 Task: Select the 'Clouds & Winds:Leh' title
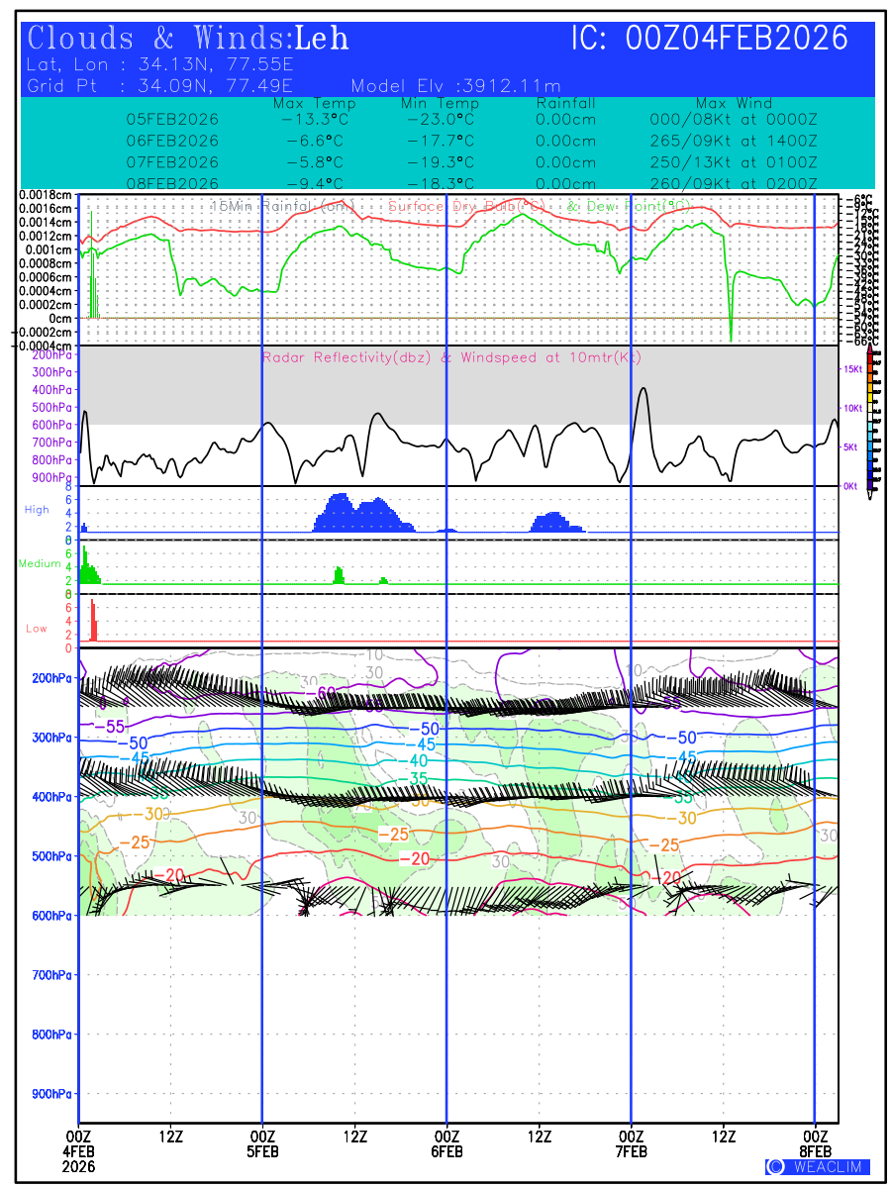[x=188, y=40]
